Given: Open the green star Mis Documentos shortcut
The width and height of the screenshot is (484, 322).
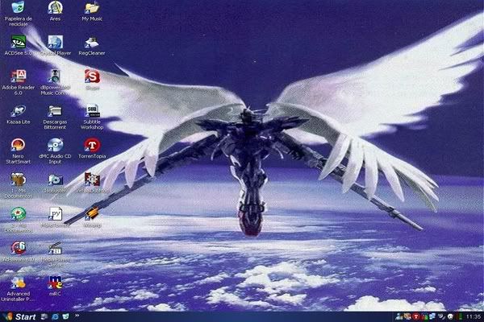Looking at the screenshot, I should tap(19, 220).
